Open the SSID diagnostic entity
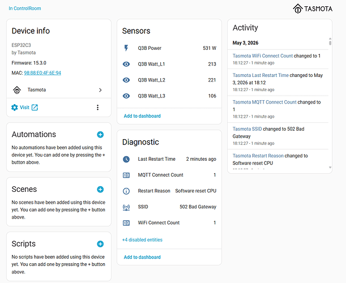 coord(169,207)
